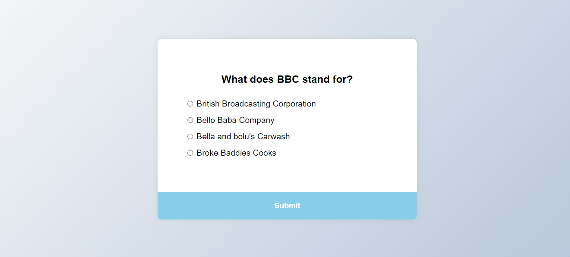
Task: Click the Submit button
Action: pyautogui.click(x=287, y=206)
